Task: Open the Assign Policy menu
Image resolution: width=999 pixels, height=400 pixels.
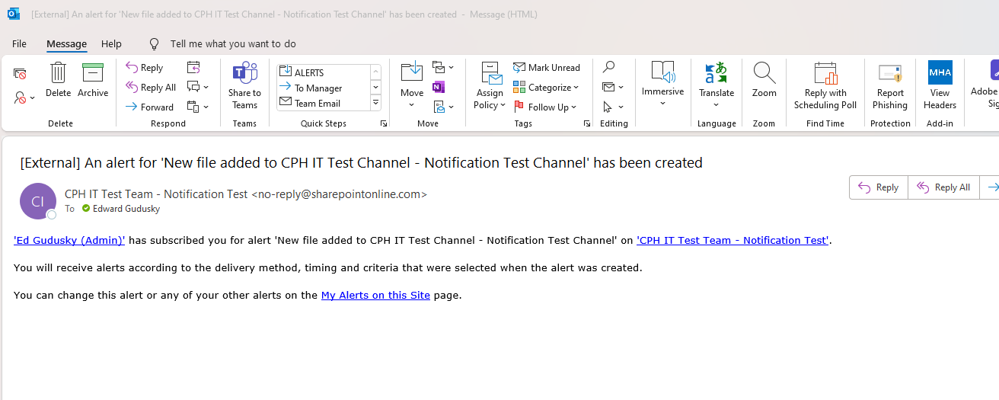Action: [490, 86]
